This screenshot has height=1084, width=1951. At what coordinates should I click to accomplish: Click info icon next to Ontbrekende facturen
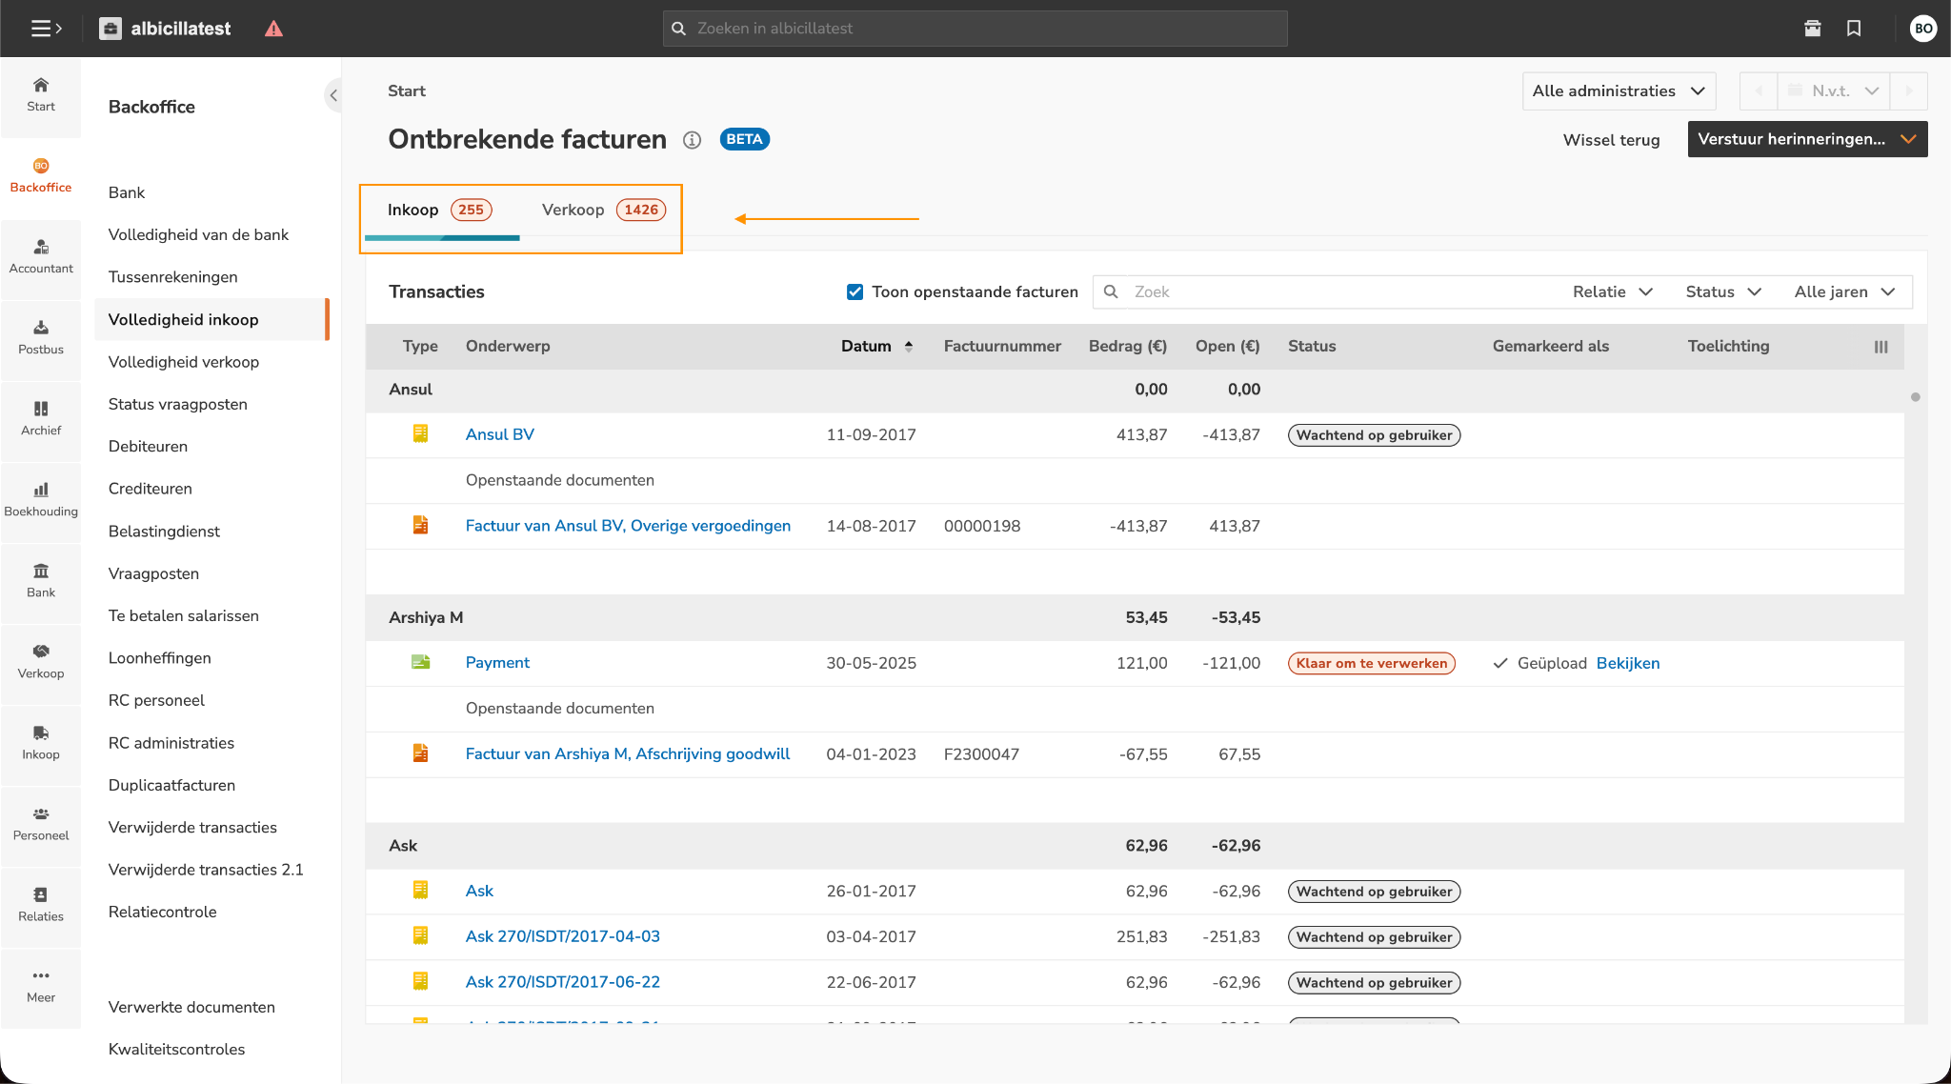(x=693, y=140)
